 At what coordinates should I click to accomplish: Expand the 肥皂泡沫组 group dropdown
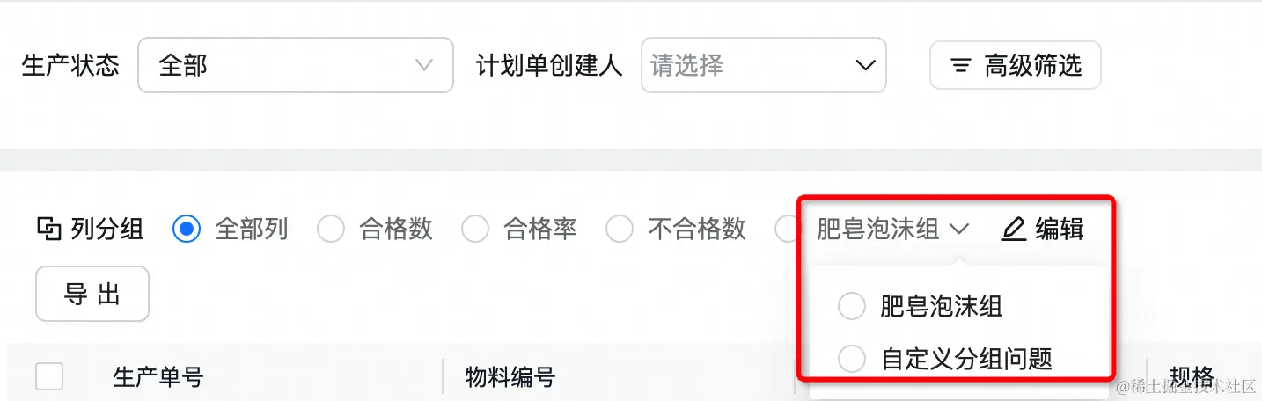click(892, 230)
